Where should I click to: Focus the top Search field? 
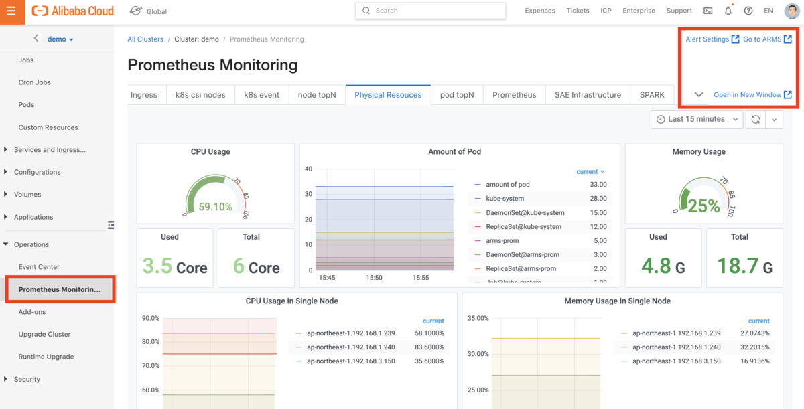430,11
